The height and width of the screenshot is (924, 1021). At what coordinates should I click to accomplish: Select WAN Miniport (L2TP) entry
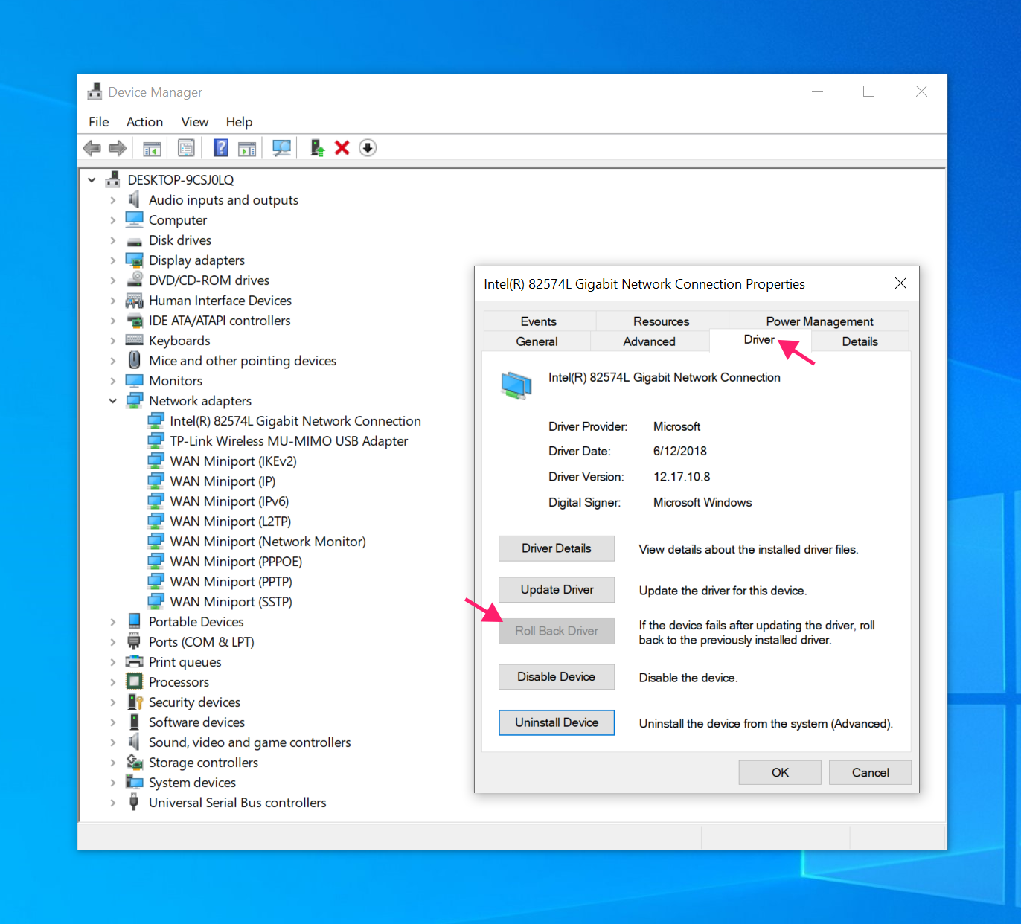[x=231, y=522]
